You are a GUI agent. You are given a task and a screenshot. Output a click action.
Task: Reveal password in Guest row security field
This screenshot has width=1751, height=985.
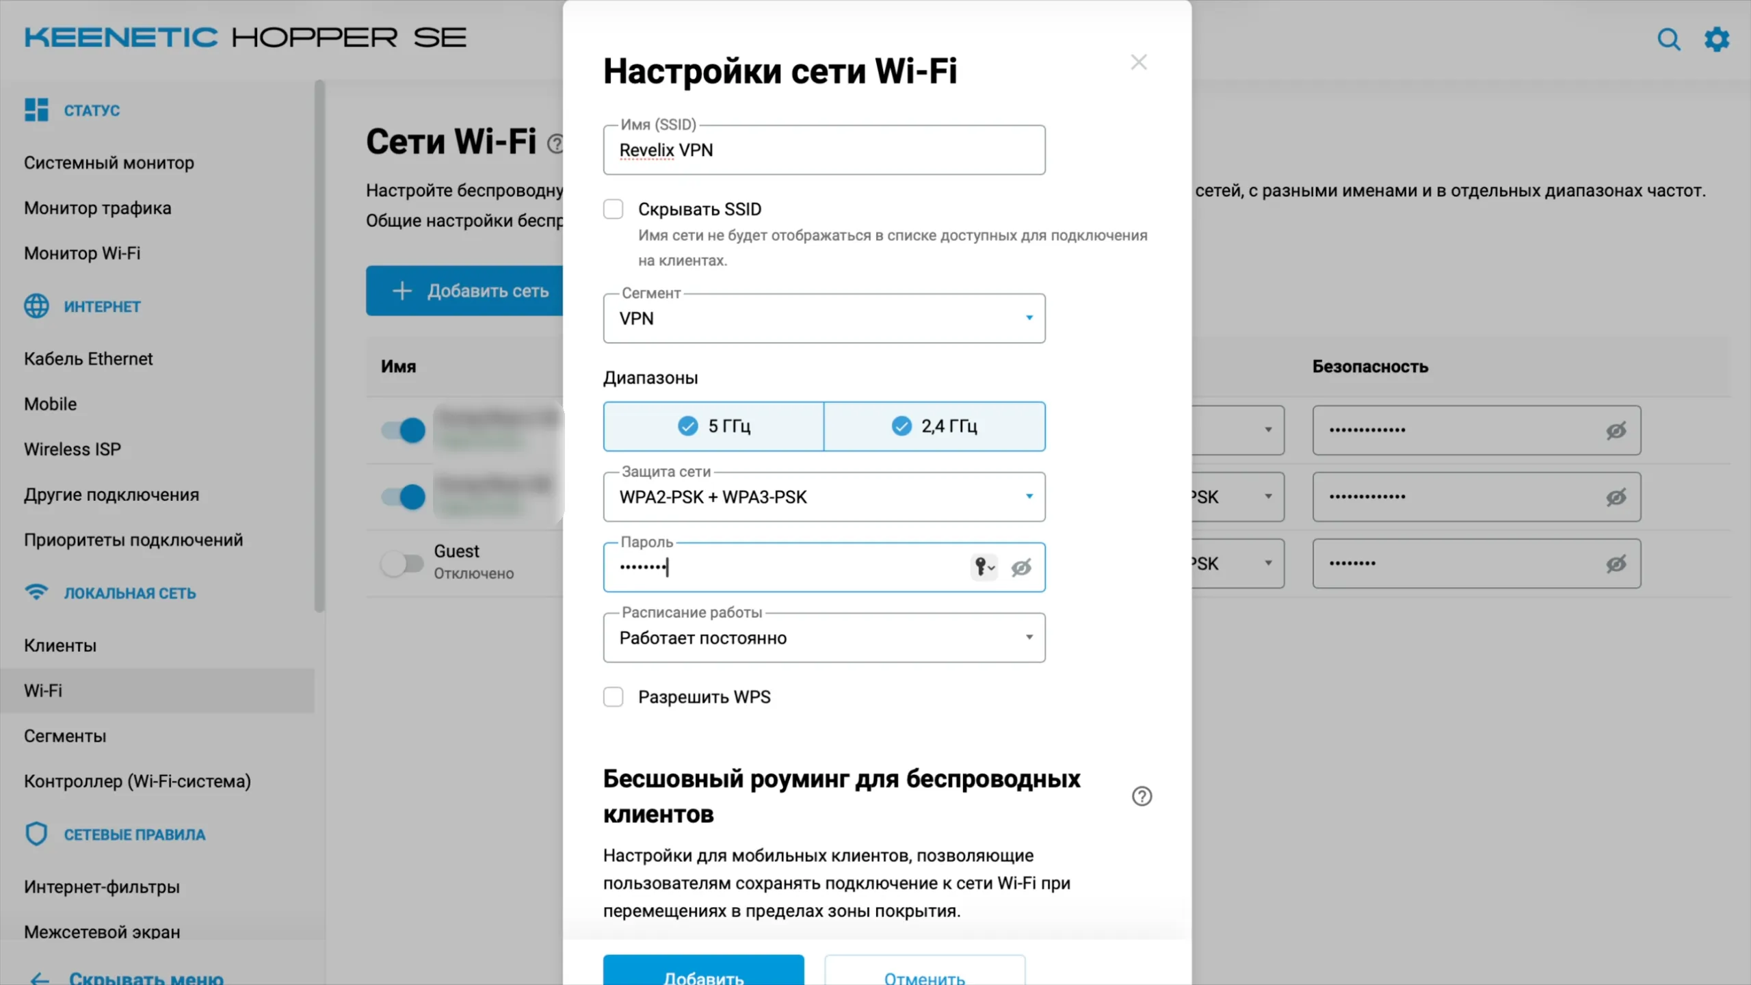pos(1616,564)
